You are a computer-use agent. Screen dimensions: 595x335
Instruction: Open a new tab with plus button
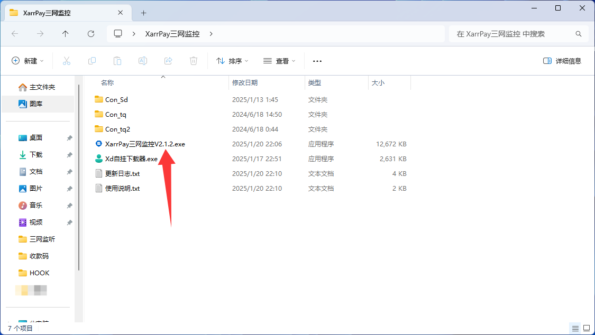click(143, 13)
